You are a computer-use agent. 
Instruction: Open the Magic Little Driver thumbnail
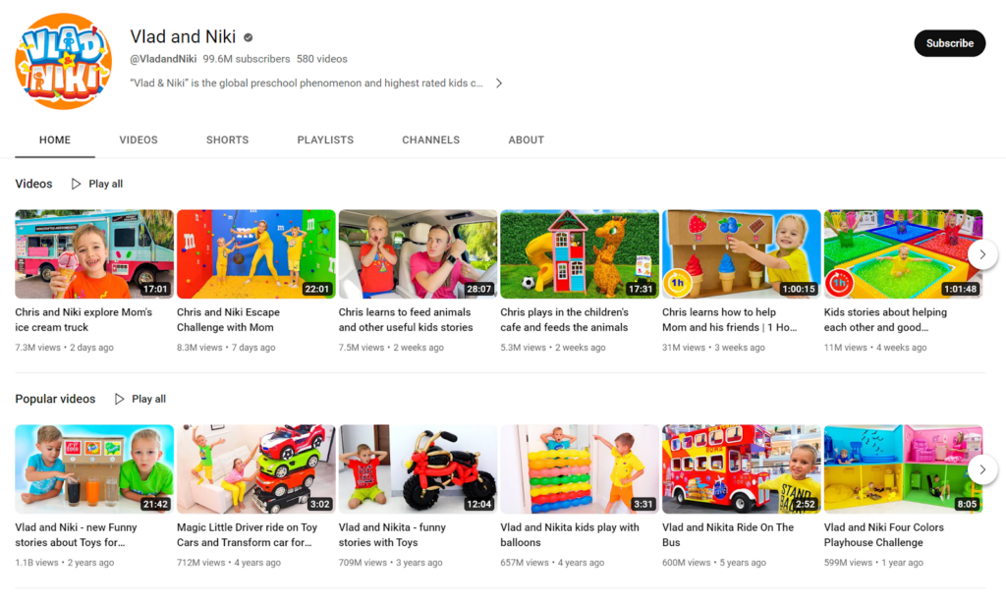tap(256, 469)
